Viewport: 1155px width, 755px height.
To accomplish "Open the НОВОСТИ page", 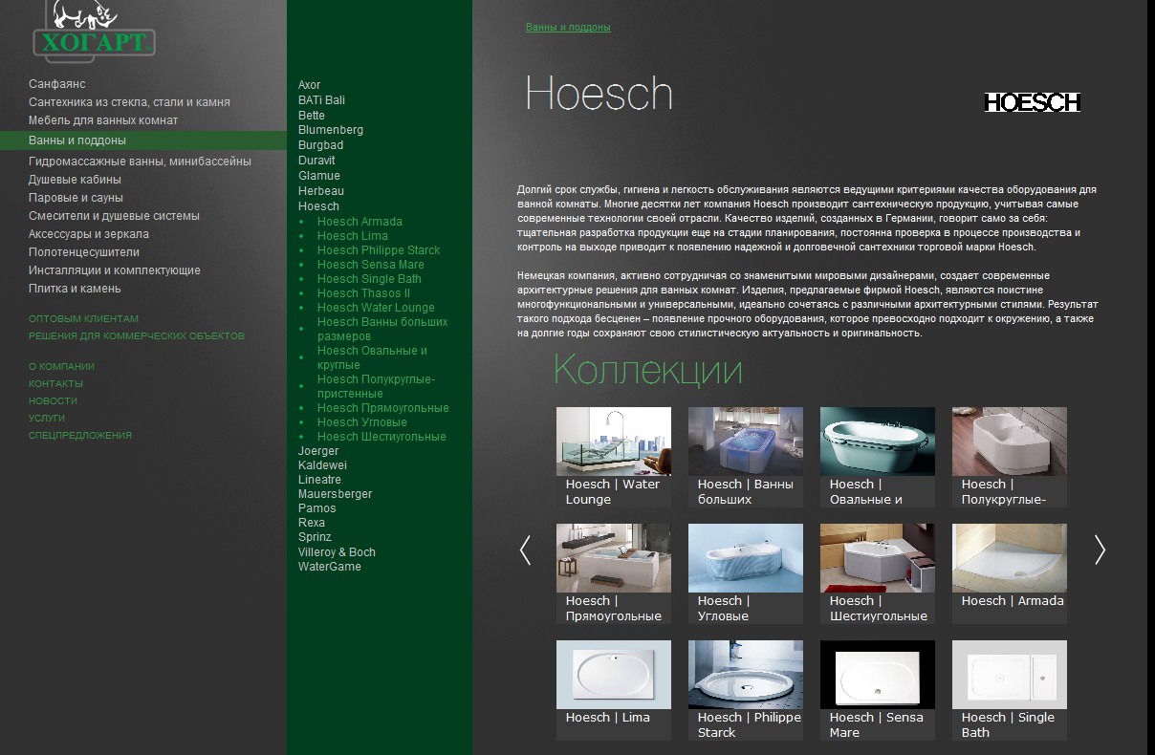I will (x=53, y=401).
